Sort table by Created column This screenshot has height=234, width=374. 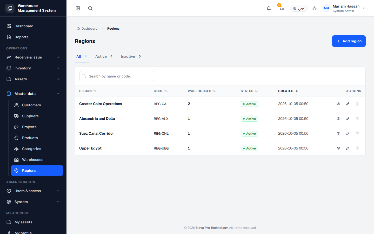tap(288, 91)
